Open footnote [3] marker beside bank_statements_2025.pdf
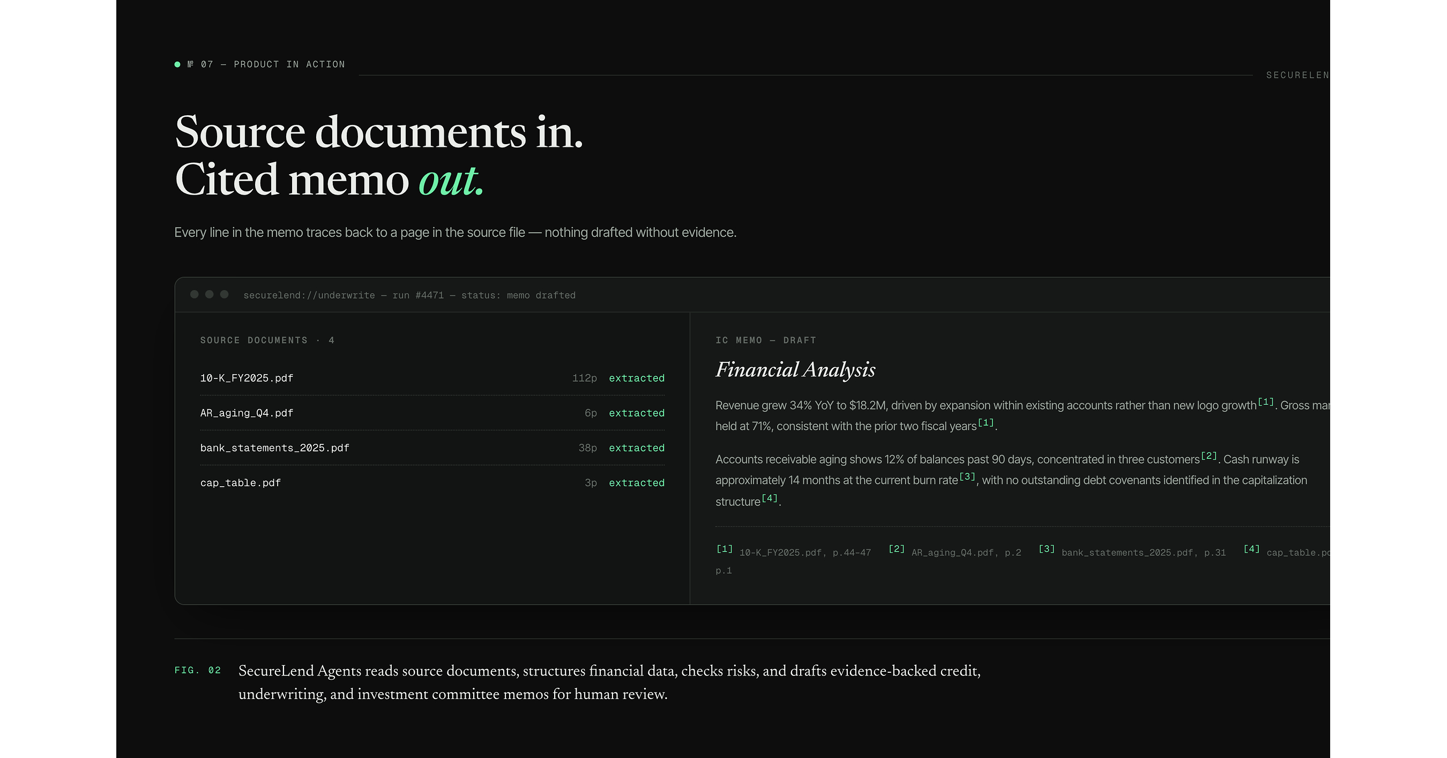 pos(1047,549)
